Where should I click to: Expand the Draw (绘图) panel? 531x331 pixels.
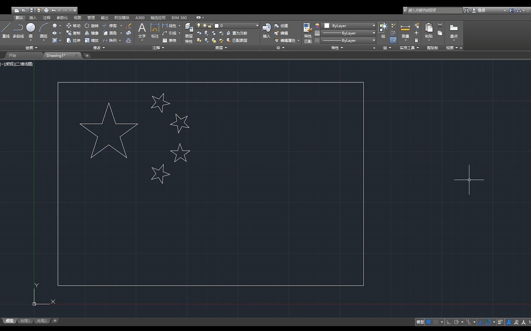[x=31, y=48]
